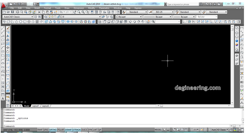This screenshot has width=245, height=134.
Task: Select the Line draw tool
Action: click(3, 28)
